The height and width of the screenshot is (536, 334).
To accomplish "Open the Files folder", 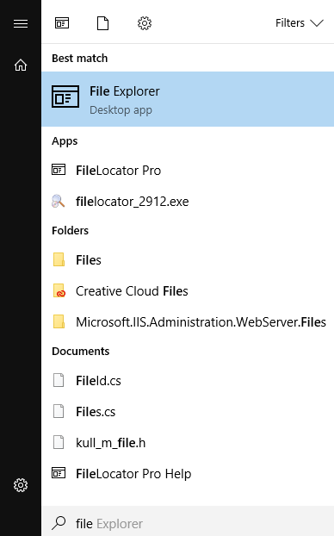I will click(x=188, y=259).
